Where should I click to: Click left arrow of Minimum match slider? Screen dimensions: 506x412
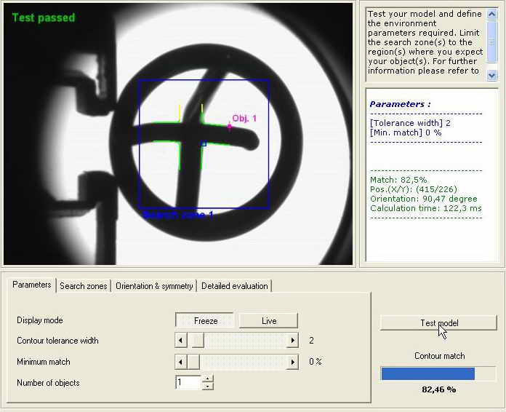(x=181, y=362)
